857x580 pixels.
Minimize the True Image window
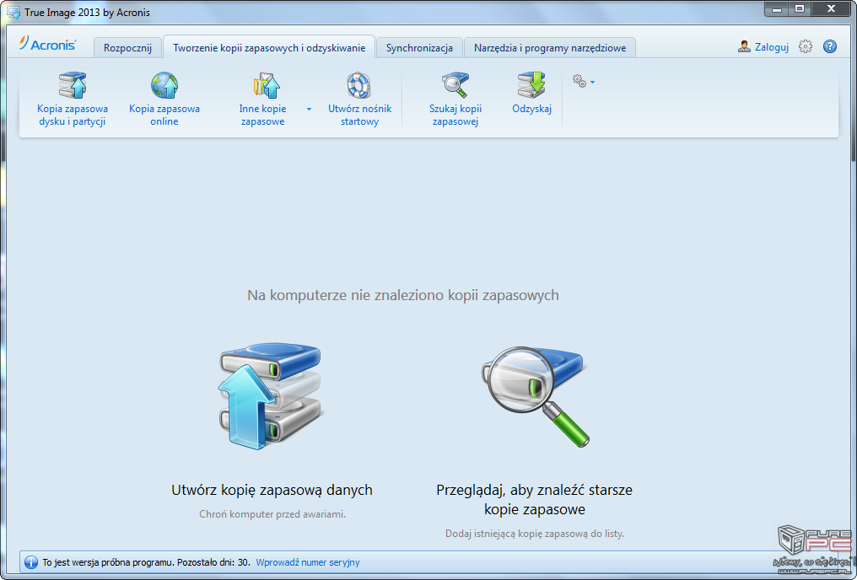pyautogui.click(x=777, y=9)
